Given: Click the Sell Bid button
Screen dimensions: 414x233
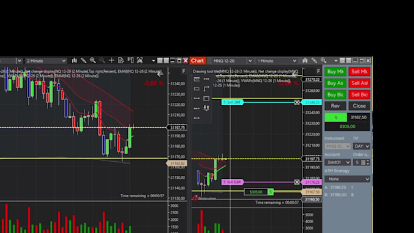Looking at the screenshot, I should (359, 94).
